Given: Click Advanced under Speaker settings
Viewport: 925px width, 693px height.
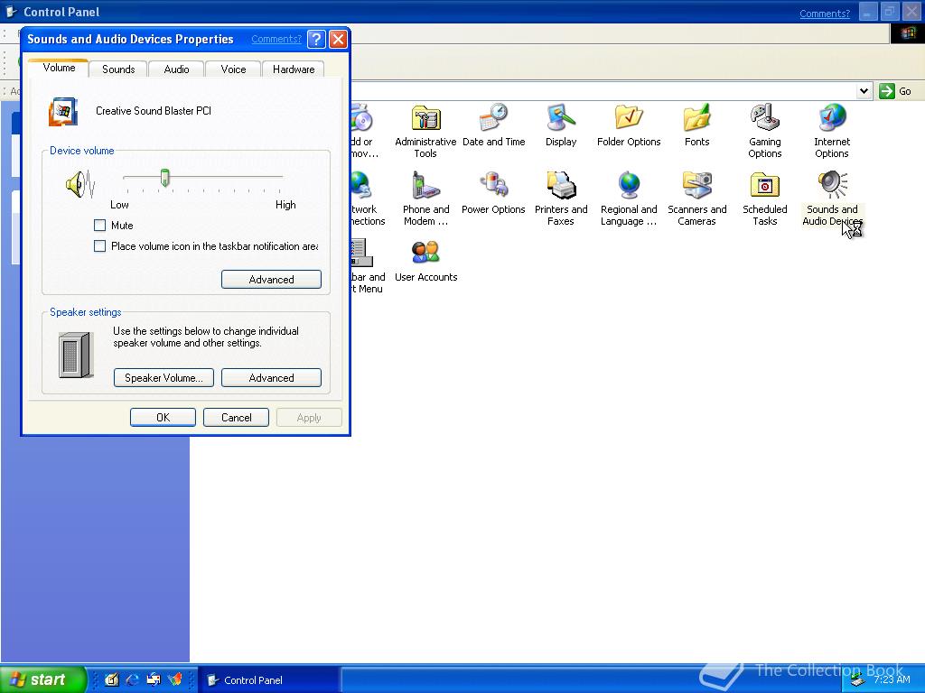Looking at the screenshot, I should click(271, 378).
